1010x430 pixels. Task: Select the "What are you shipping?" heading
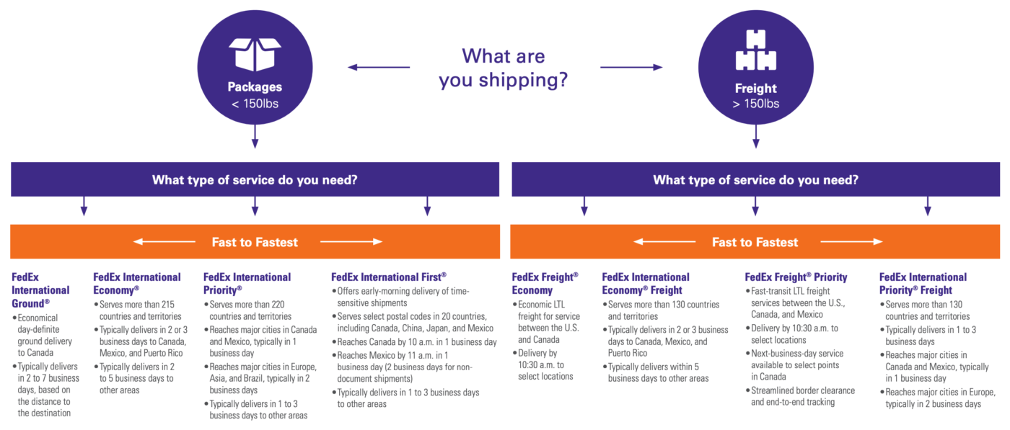point(504,68)
